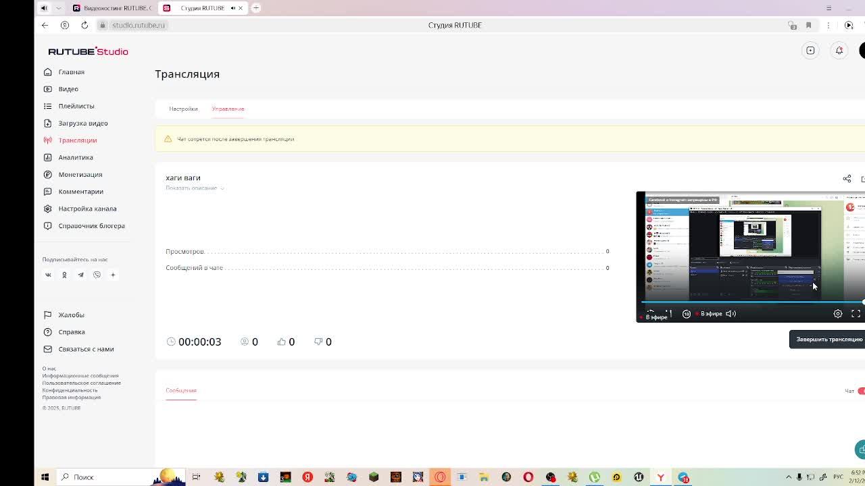Close the Студия RUTUBE browser tab
865x486 pixels.
pos(240,8)
